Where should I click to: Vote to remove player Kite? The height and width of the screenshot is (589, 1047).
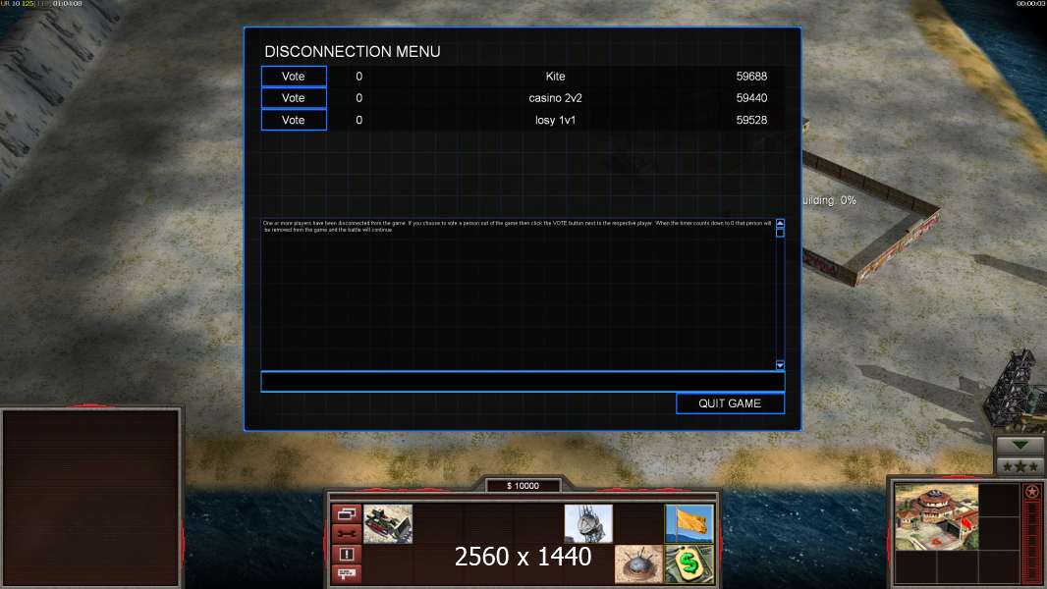click(293, 76)
